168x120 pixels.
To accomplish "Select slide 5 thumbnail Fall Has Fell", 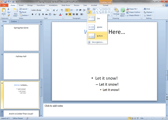I will 21,66.
